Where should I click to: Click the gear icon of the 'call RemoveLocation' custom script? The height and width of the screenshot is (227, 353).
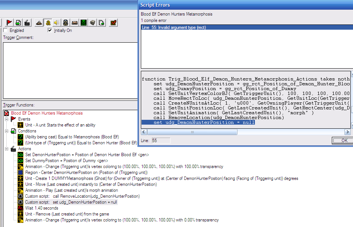20,196
